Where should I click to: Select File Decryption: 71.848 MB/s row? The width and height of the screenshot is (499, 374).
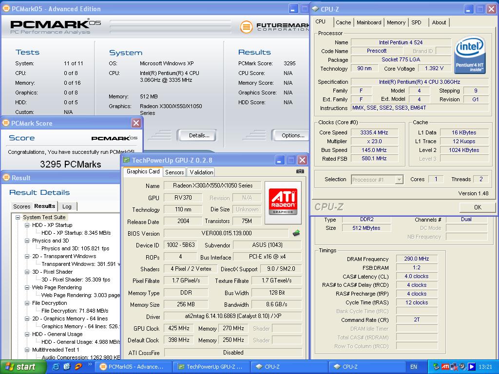tap(75, 311)
